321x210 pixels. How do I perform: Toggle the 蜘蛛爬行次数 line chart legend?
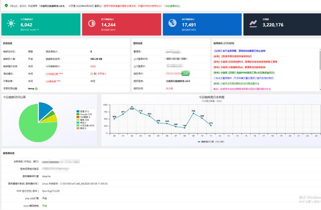tap(210, 142)
